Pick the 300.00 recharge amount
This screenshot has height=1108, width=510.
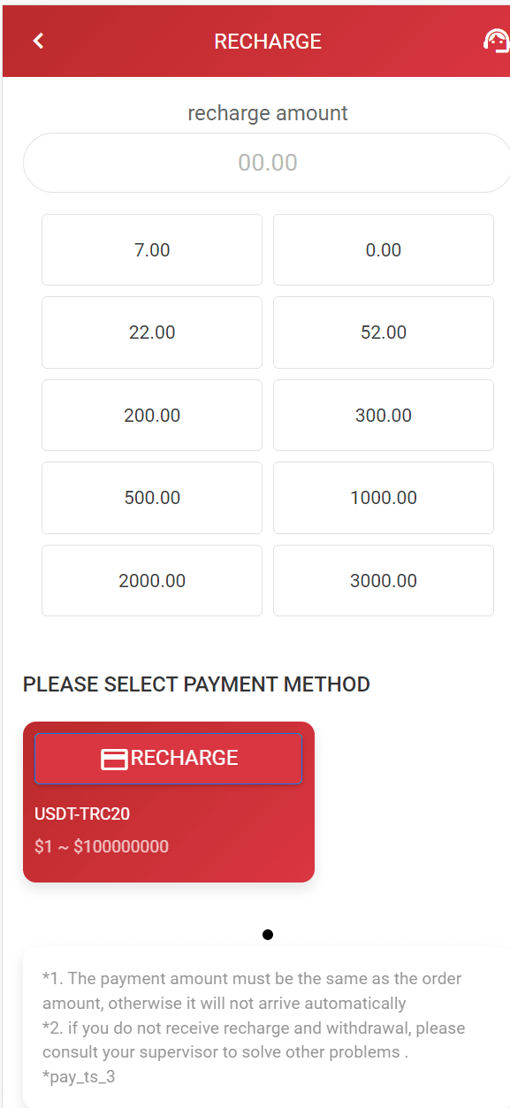[384, 416]
